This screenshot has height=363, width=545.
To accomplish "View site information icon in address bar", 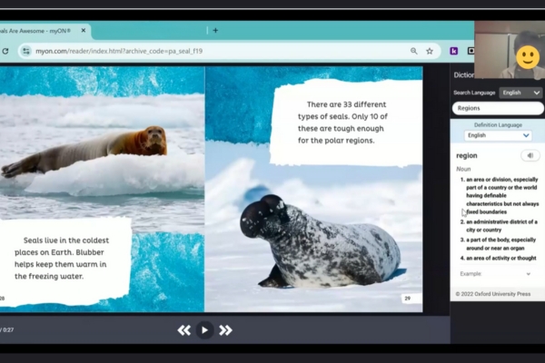I will pos(27,52).
